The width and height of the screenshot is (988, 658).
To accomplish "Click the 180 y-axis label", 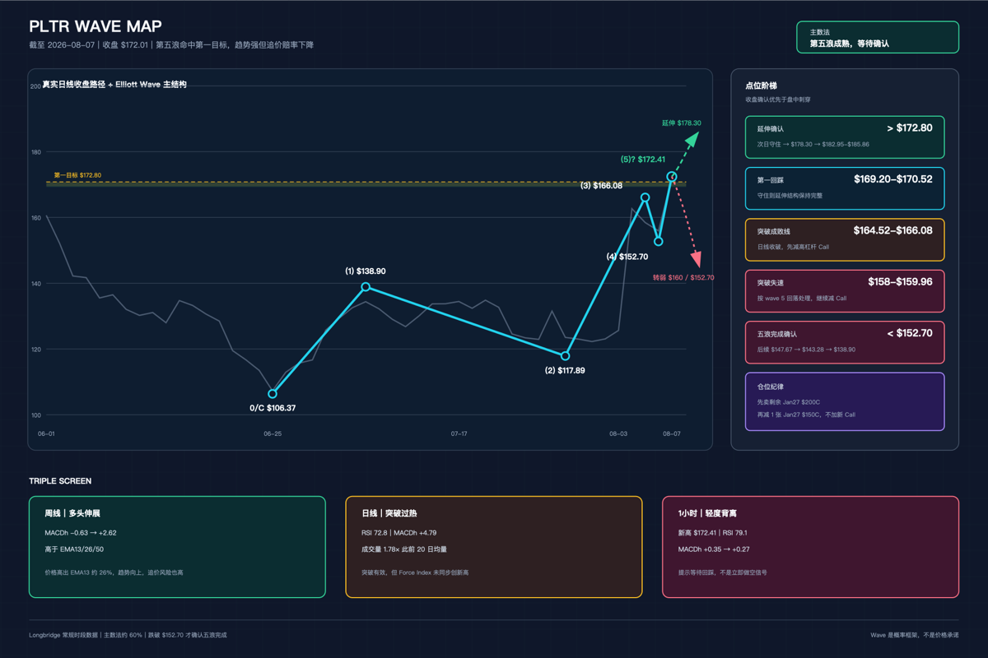I will click(35, 152).
